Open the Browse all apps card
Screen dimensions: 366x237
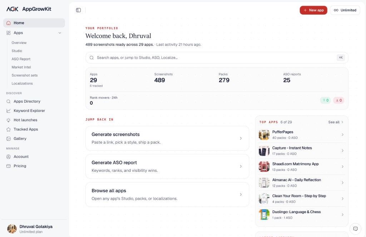167,194
